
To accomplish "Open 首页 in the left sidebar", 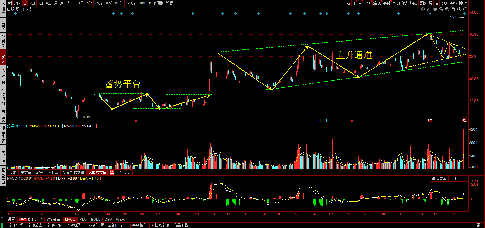I will (x=3, y=25).
